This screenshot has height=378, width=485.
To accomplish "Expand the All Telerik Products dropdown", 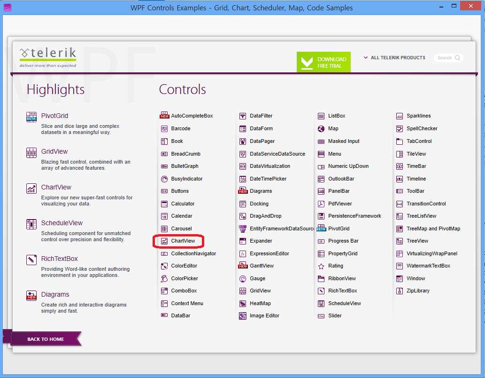I will point(394,58).
